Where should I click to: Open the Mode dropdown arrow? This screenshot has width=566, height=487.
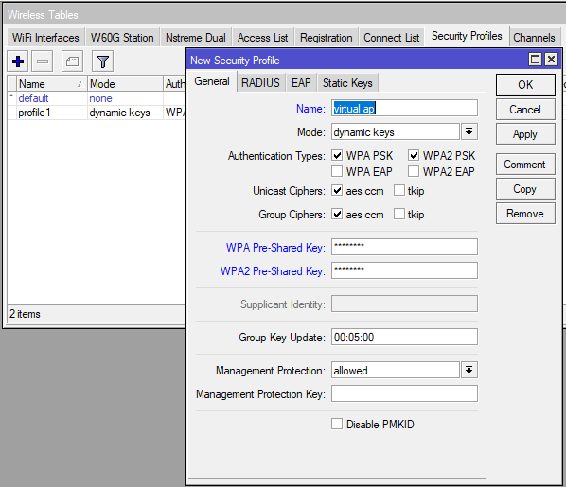[469, 132]
